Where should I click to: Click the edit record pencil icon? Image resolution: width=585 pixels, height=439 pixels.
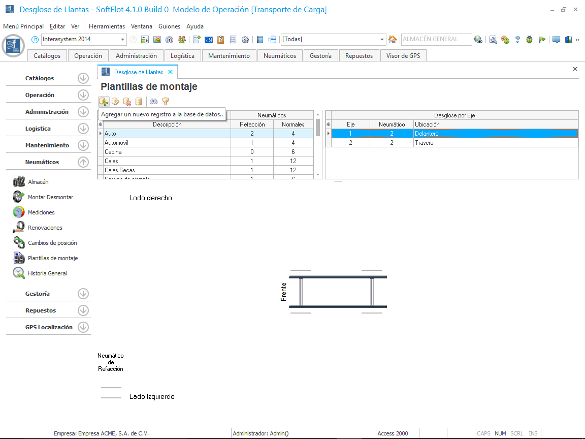click(x=115, y=102)
